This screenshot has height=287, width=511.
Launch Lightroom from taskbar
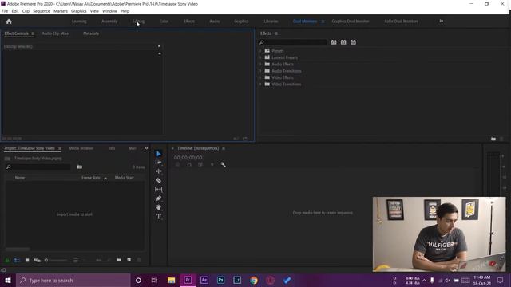(237, 280)
